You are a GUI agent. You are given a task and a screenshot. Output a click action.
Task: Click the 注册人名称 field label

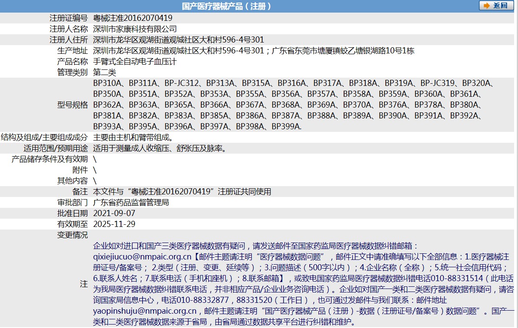(x=69, y=29)
